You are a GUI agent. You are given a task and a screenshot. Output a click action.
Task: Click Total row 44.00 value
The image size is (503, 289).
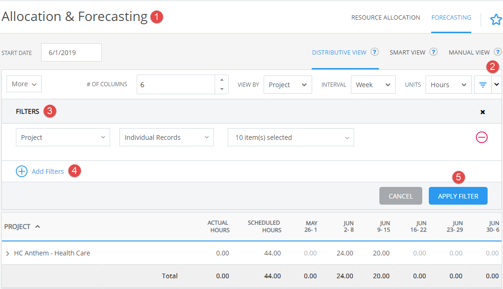(x=272, y=276)
